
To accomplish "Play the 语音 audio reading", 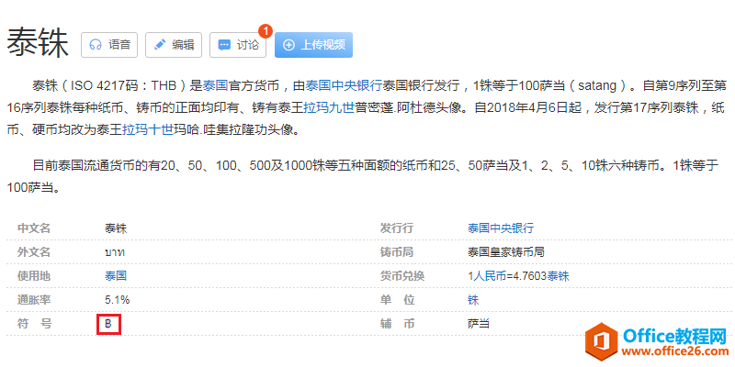I will tap(109, 45).
